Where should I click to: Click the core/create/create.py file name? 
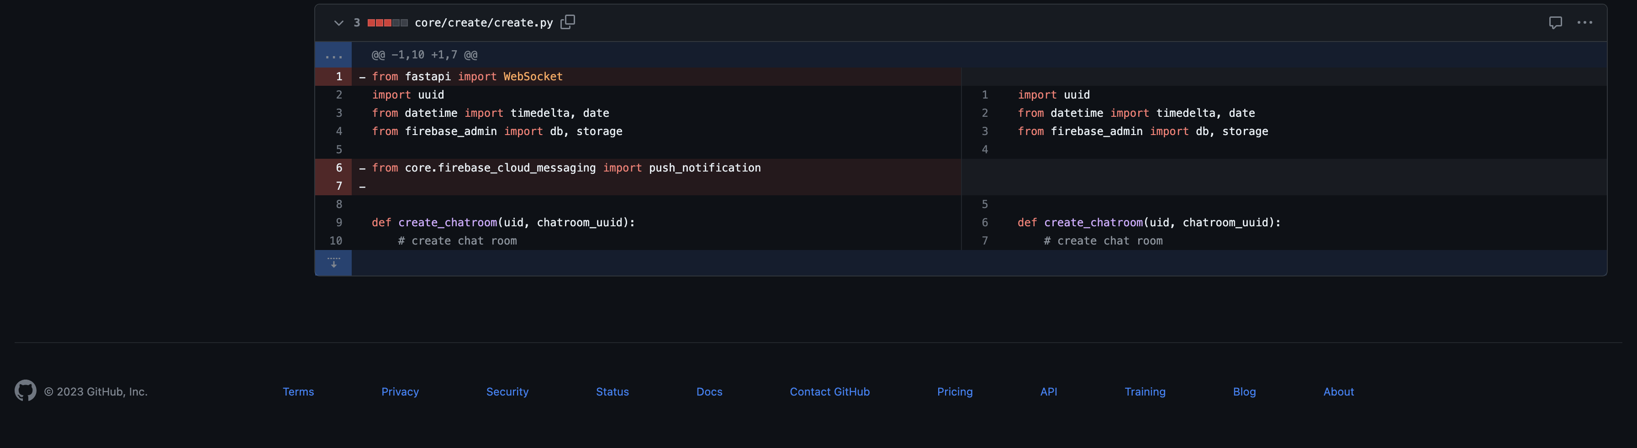tap(484, 23)
